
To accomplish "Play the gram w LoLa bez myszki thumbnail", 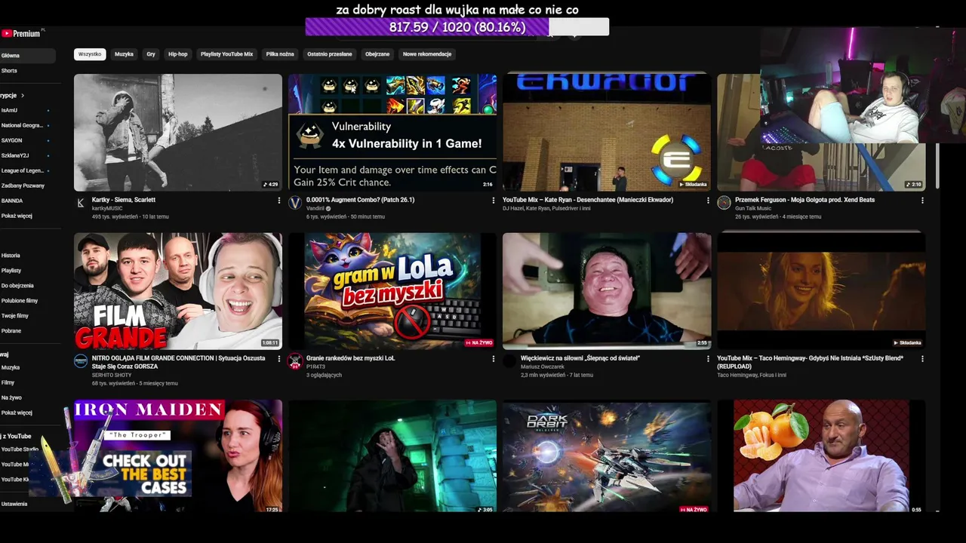I will coord(392,291).
